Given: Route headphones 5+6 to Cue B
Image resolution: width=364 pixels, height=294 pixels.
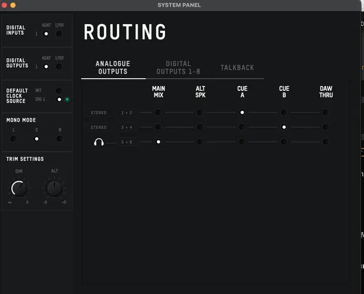Looking at the screenshot, I should click(x=284, y=142).
